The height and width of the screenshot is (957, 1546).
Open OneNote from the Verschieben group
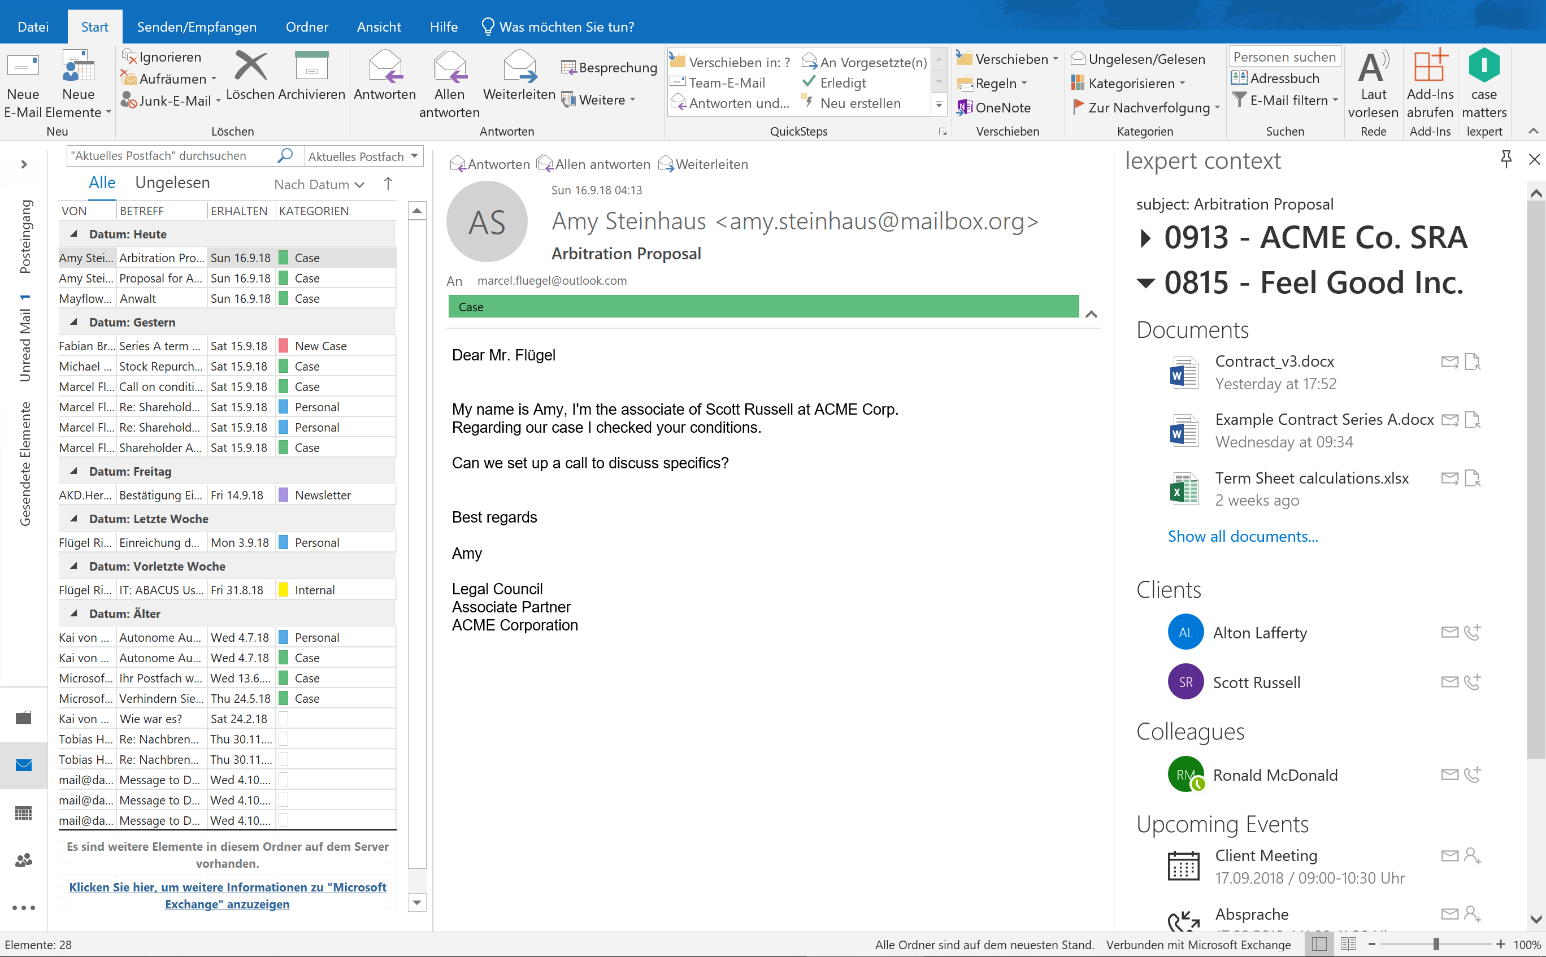(x=994, y=107)
